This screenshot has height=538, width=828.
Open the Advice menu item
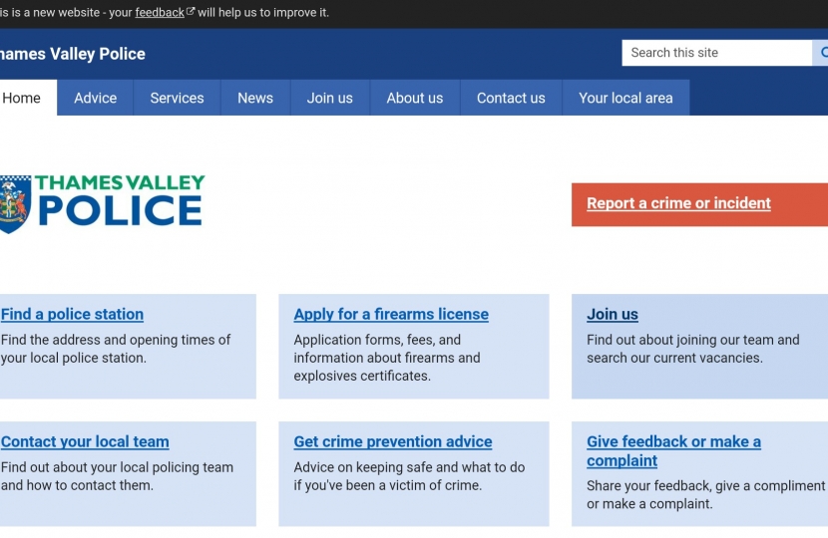click(x=95, y=98)
